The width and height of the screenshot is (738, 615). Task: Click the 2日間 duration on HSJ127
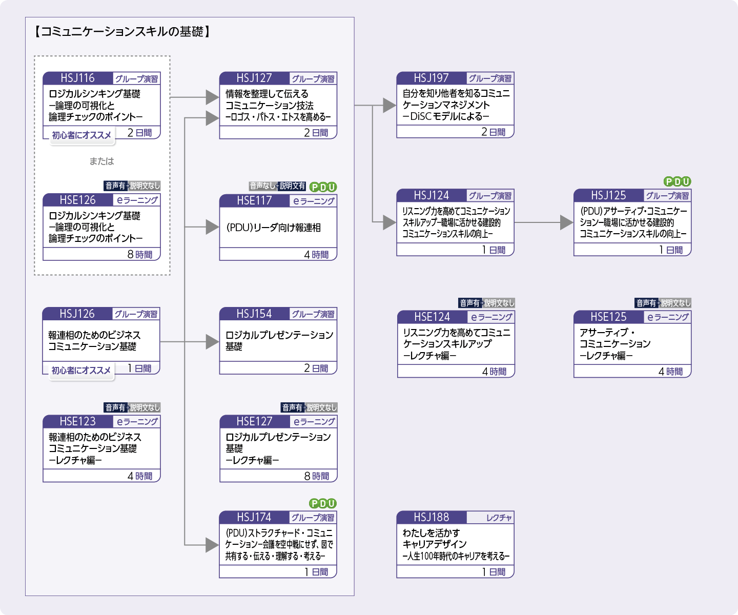[x=316, y=133]
